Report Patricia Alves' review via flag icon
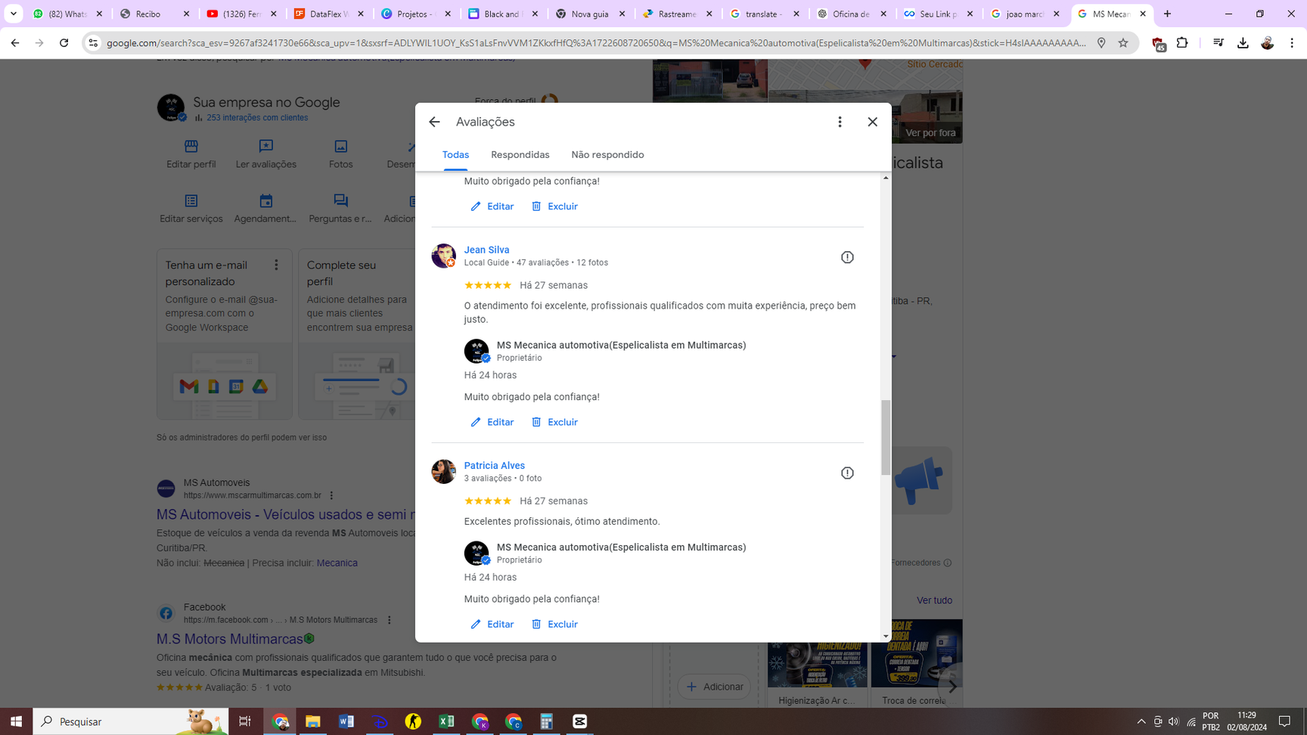Viewport: 1307px width, 735px height. pos(847,473)
